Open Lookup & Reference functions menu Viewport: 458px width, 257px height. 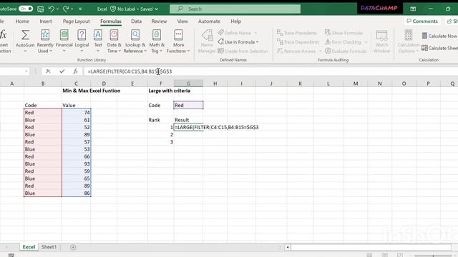point(135,41)
